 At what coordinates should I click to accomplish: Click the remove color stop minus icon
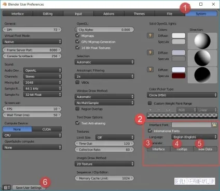(158, 110)
